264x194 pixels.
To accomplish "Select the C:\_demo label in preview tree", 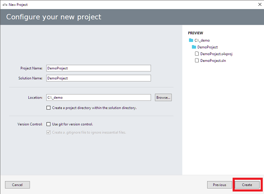I will point(202,40).
